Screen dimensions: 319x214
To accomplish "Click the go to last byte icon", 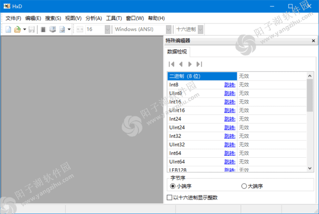I will [199, 64].
